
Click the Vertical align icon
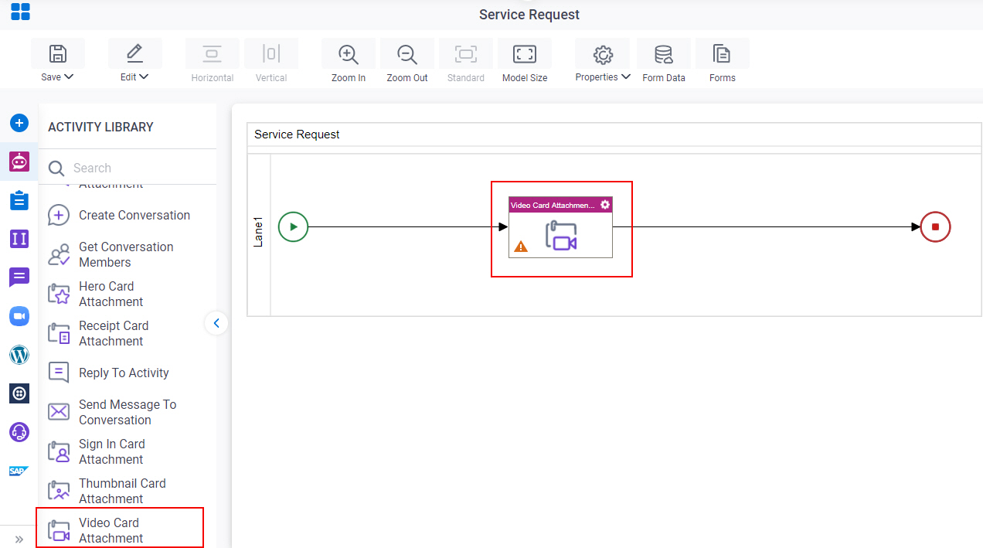click(x=271, y=54)
